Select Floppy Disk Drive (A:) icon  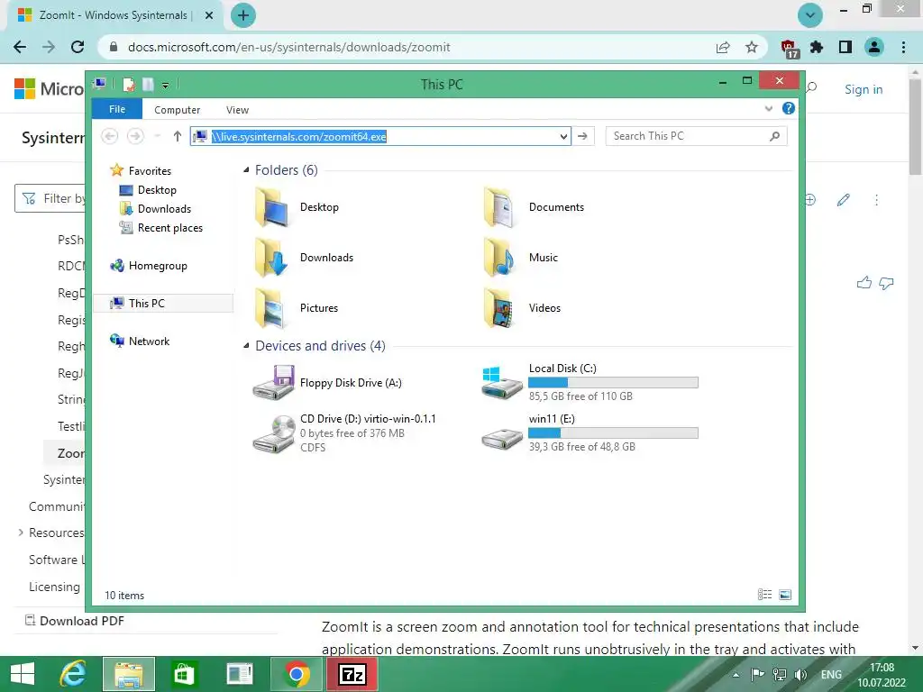click(274, 383)
